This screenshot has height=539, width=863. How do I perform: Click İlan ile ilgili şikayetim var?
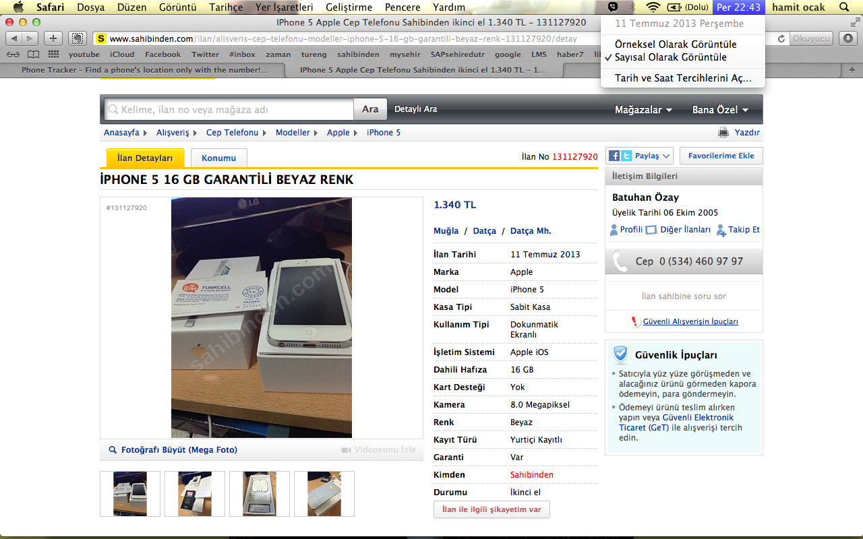492,509
